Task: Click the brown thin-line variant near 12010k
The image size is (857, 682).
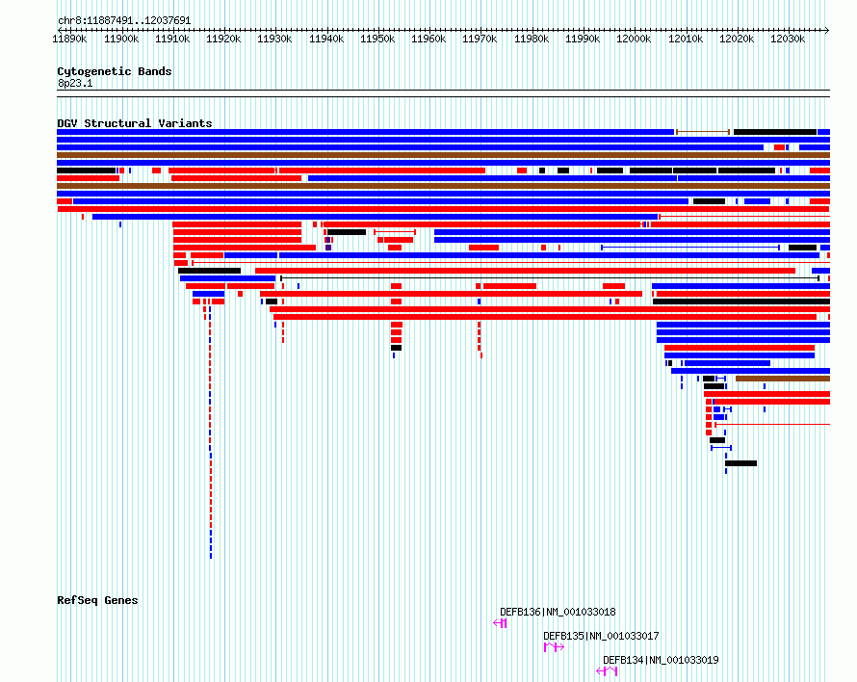Action: click(x=703, y=132)
